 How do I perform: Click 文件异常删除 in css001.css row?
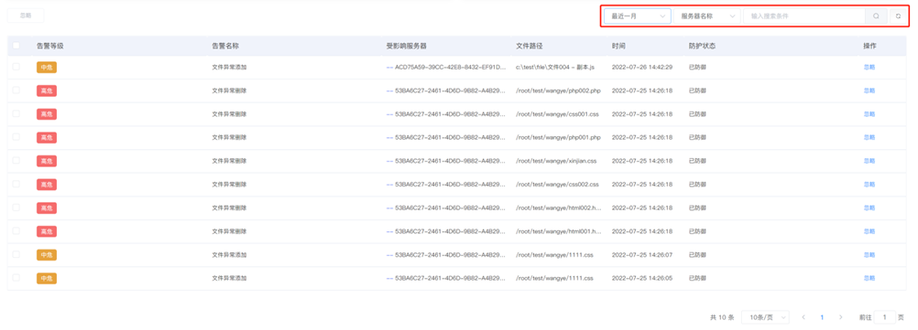229,114
